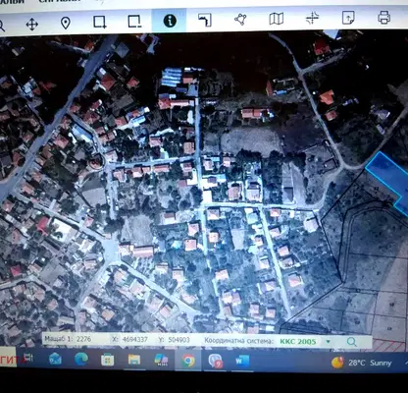The width and height of the screenshot is (408, 393).
Task: Click the 28°C Sunny weather widget
Action: coord(362,363)
